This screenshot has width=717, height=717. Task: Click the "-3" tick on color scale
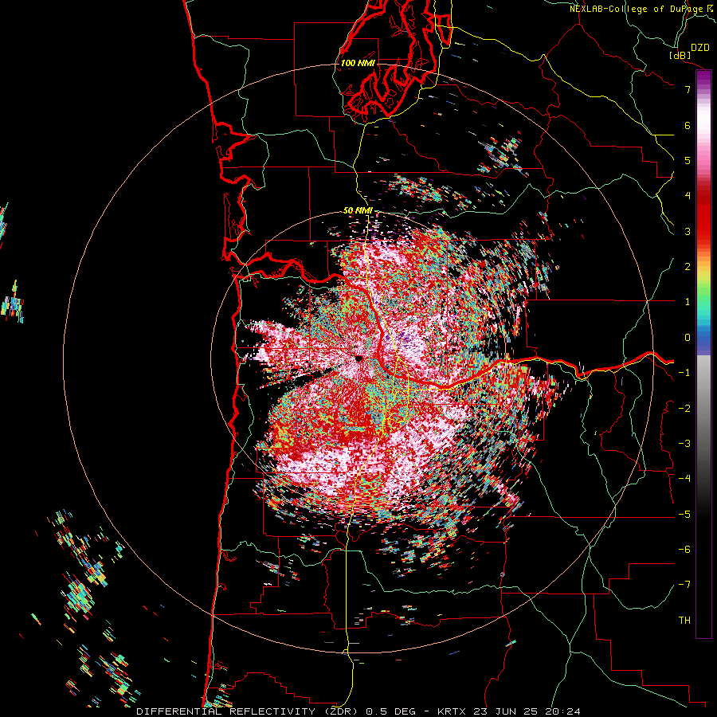coord(684,444)
